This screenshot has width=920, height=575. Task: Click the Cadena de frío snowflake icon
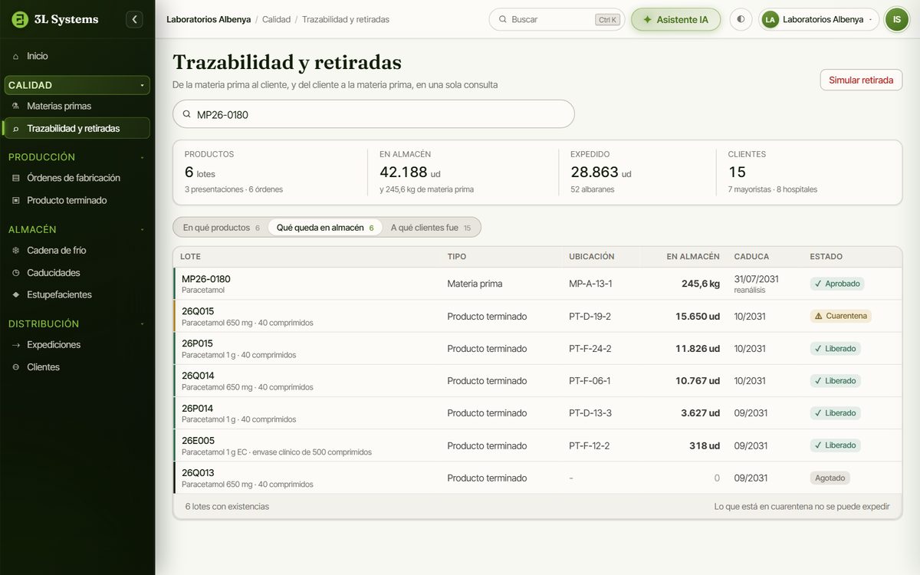(15, 250)
